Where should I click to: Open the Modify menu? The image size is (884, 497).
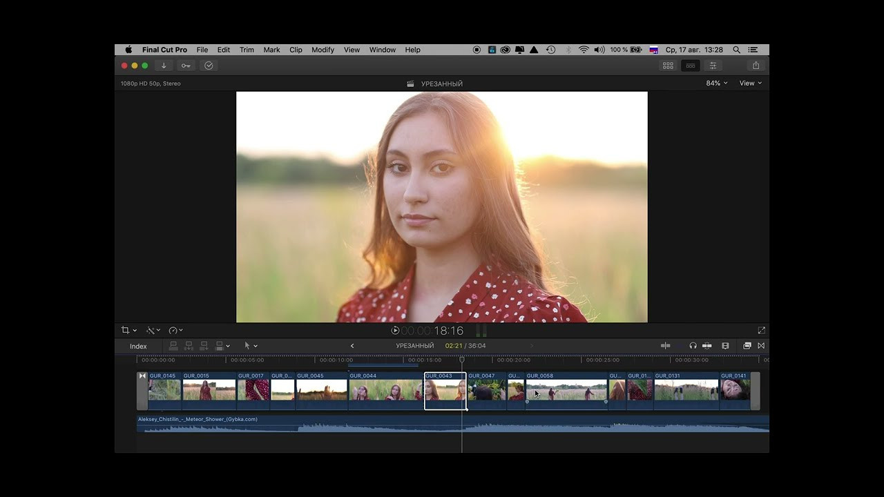[323, 50]
